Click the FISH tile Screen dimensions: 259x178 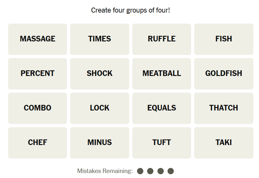pos(223,39)
